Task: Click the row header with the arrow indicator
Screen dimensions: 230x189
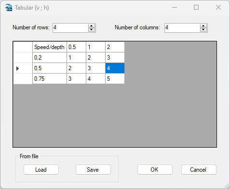Action: pyautogui.click(x=23, y=68)
